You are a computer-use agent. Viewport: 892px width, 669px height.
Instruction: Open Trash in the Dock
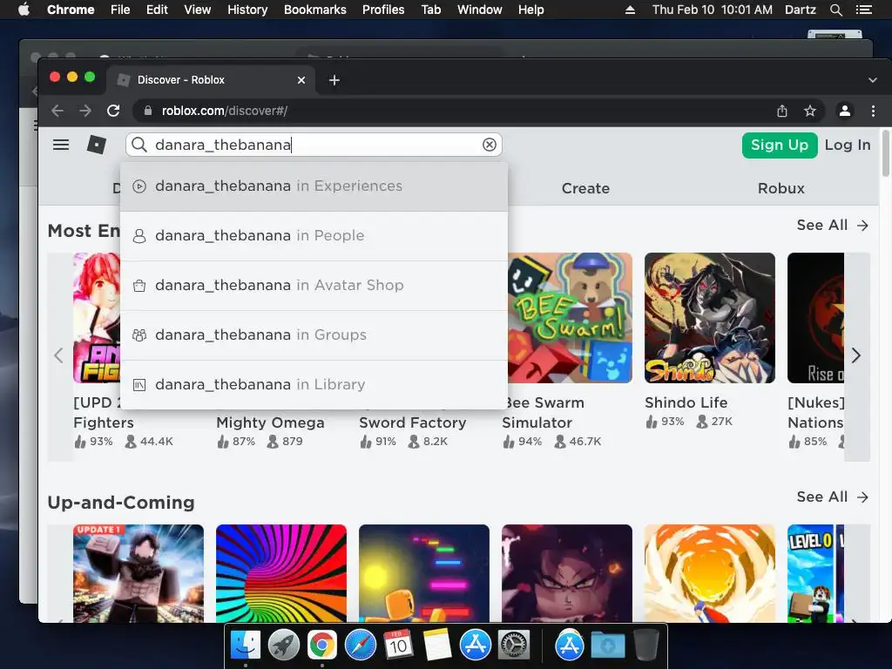646,645
